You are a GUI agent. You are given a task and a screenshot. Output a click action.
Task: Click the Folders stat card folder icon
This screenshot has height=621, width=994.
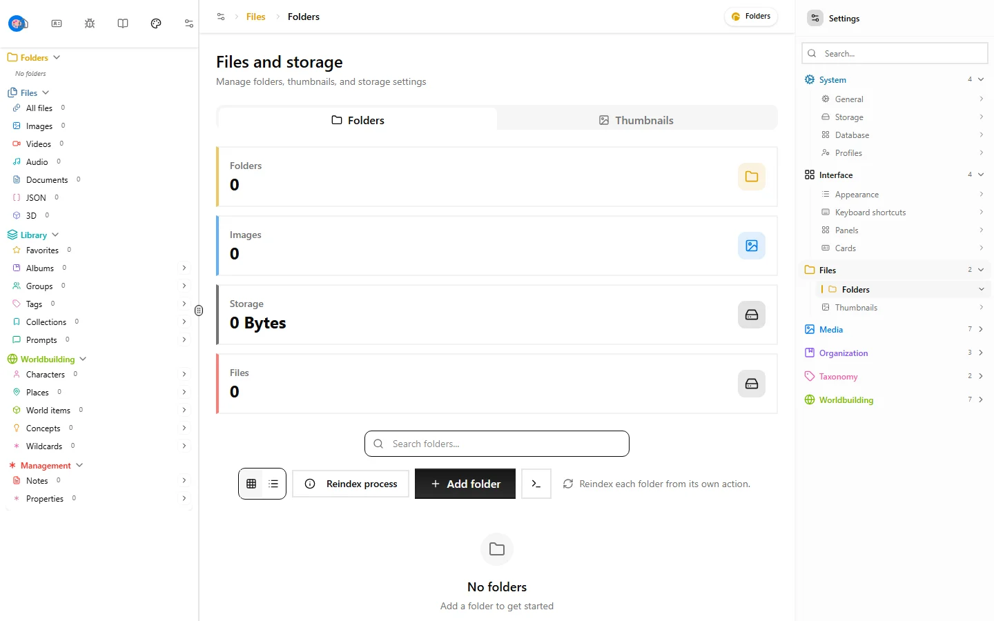pos(752,177)
